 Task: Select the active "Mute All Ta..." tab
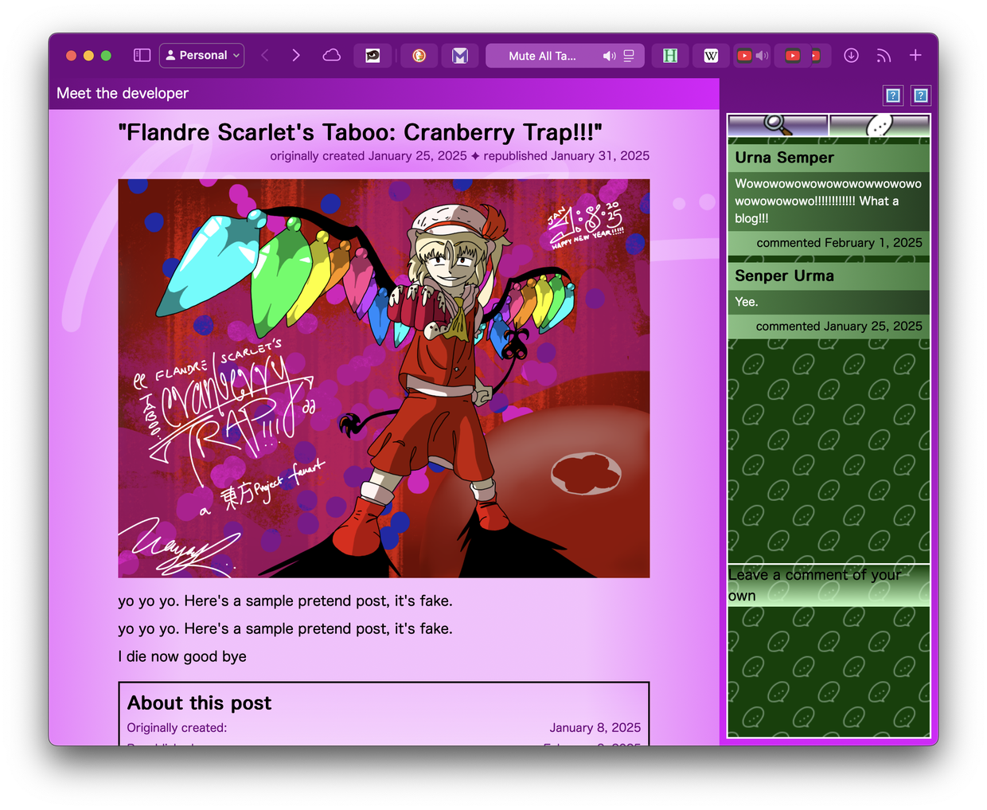(565, 55)
